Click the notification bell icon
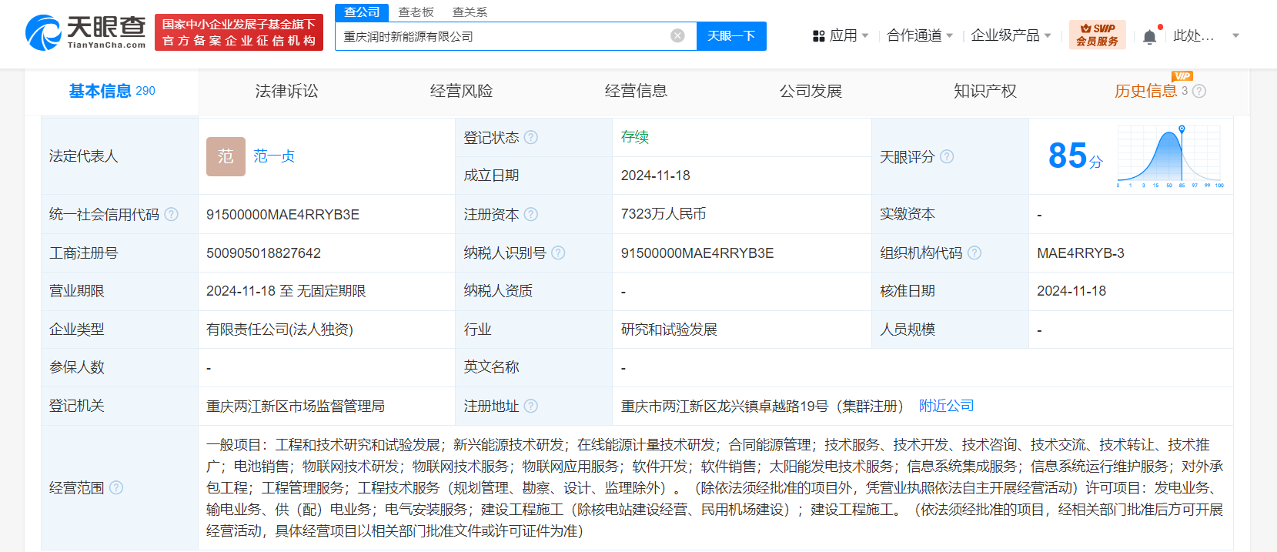The width and height of the screenshot is (1277, 552). point(1149,36)
